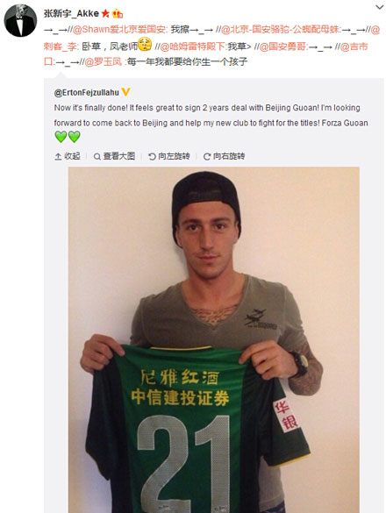
Task: Rotate image right with 向右旋转
Action: (224, 156)
